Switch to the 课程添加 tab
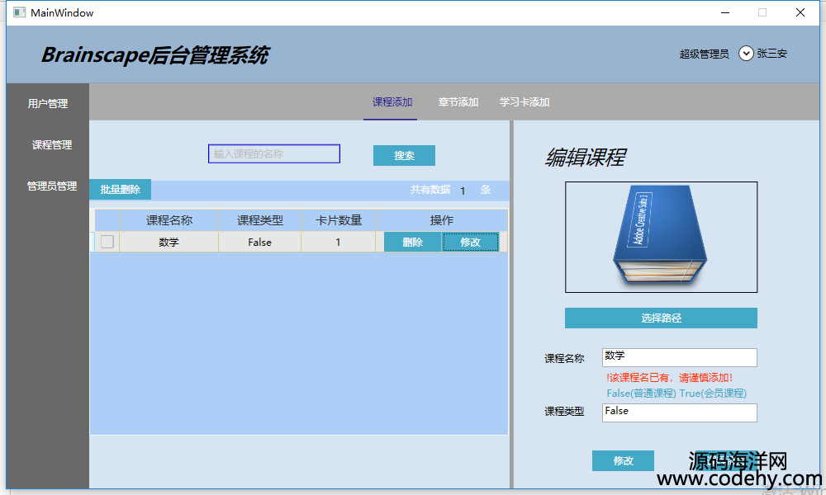Screen dimensions: 826x495 (x=392, y=102)
